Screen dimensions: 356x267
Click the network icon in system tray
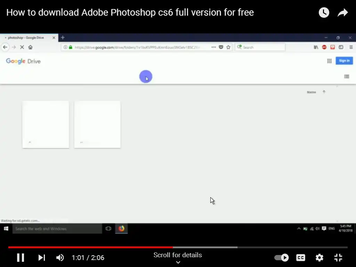coord(312,229)
